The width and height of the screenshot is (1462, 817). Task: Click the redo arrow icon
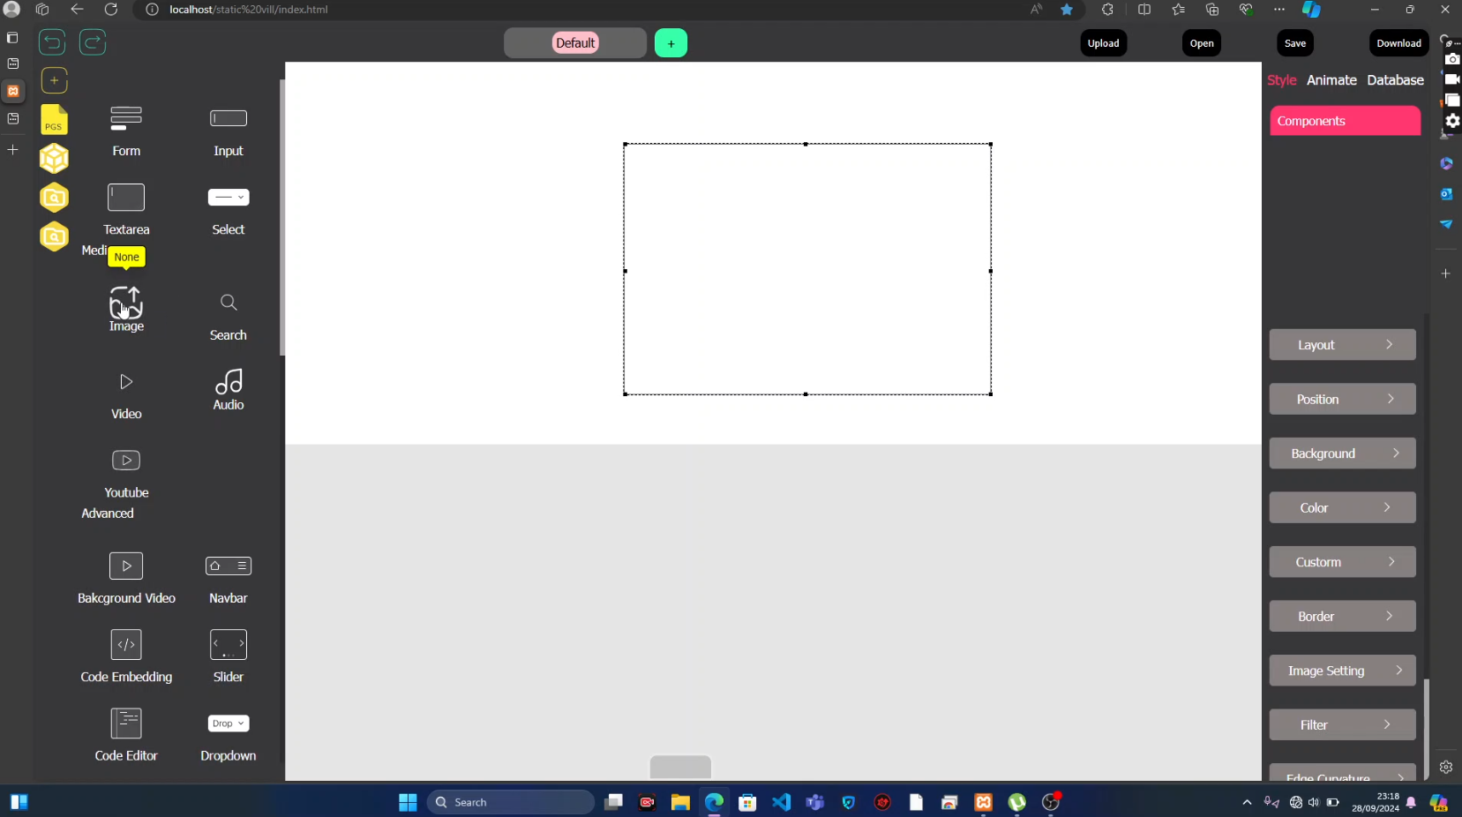[x=93, y=42]
